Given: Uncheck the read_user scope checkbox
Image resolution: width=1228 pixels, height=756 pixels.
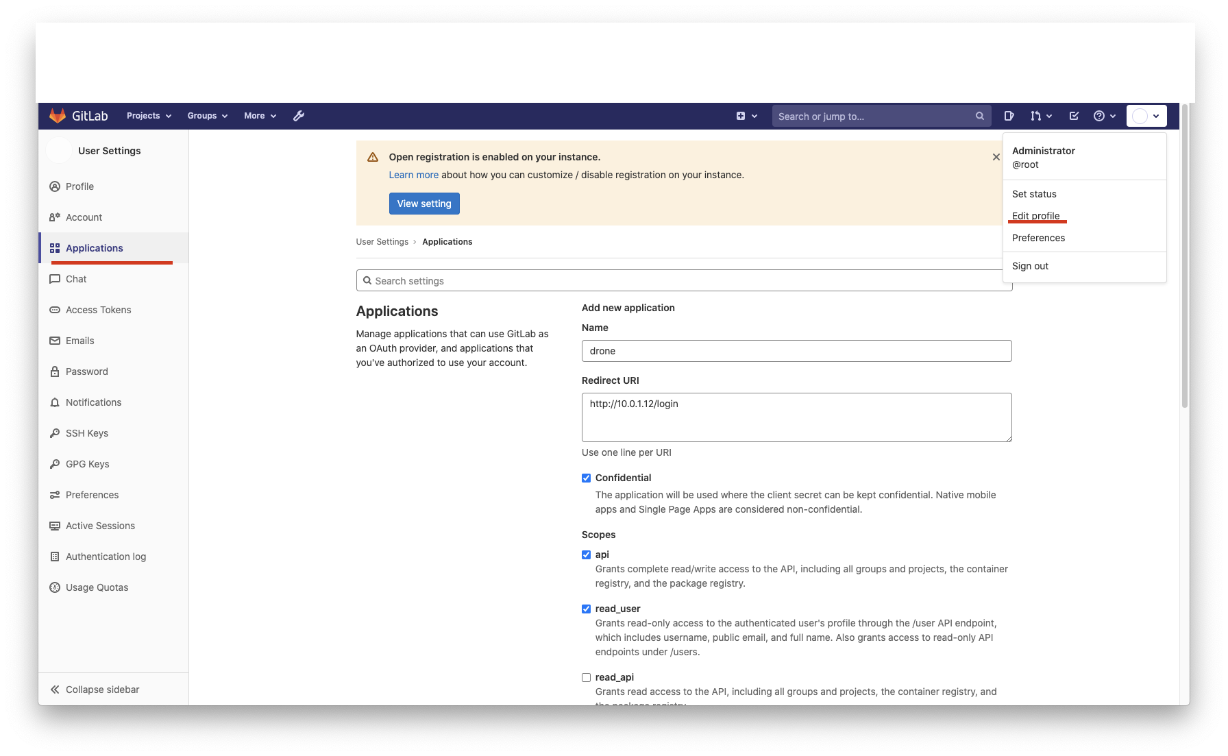Looking at the screenshot, I should click(586, 609).
